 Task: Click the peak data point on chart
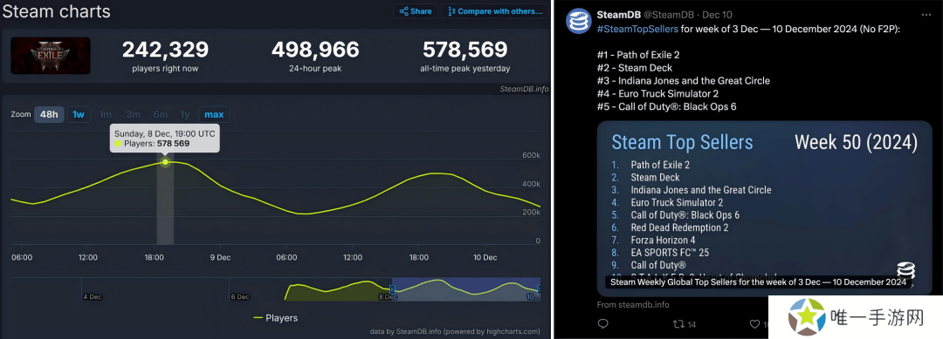tap(165, 162)
